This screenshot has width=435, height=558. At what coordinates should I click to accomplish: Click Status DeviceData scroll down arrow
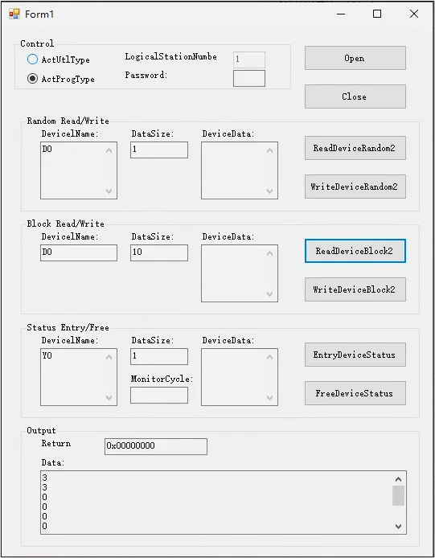pyautogui.click(x=270, y=397)
